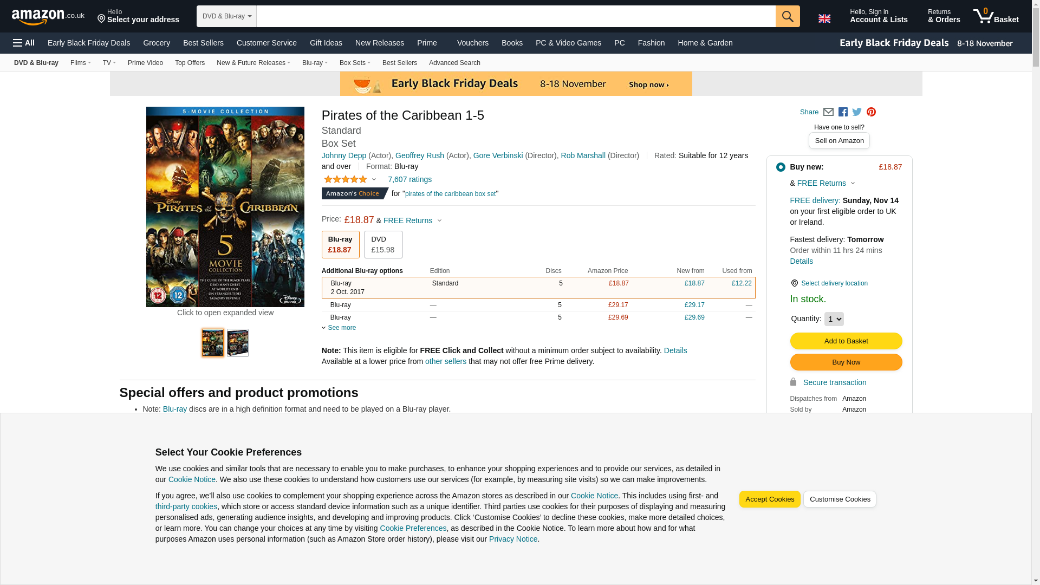Open Best Sellers in main navigation
The image size is (1040, 585).
point(203,43)
